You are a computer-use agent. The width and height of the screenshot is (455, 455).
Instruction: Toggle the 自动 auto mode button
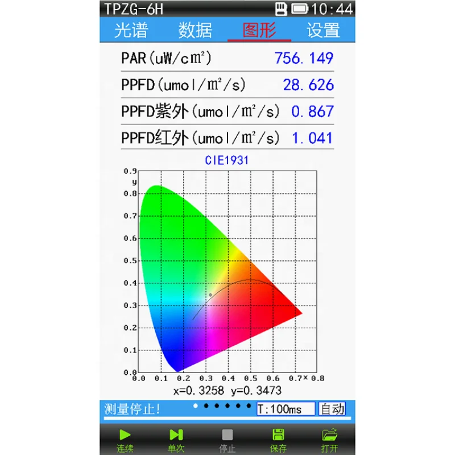332,409
